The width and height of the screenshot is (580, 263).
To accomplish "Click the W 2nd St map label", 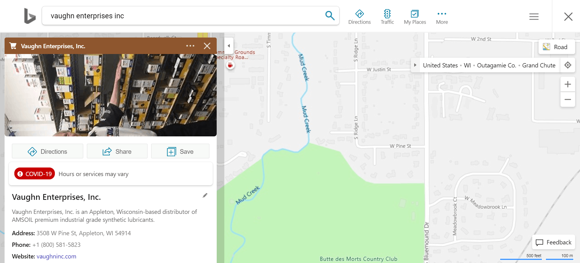I will 481,39.
